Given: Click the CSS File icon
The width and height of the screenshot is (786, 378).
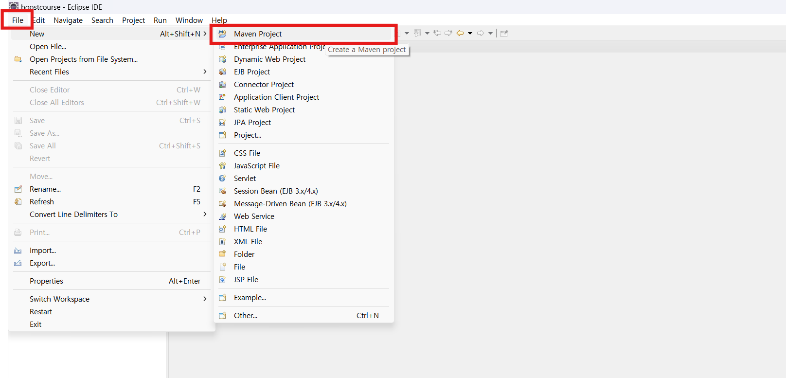Looking at the screenshot, I should (222, 153).
